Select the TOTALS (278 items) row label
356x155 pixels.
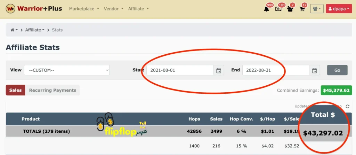pyautogui.click(x=46, y=131)
